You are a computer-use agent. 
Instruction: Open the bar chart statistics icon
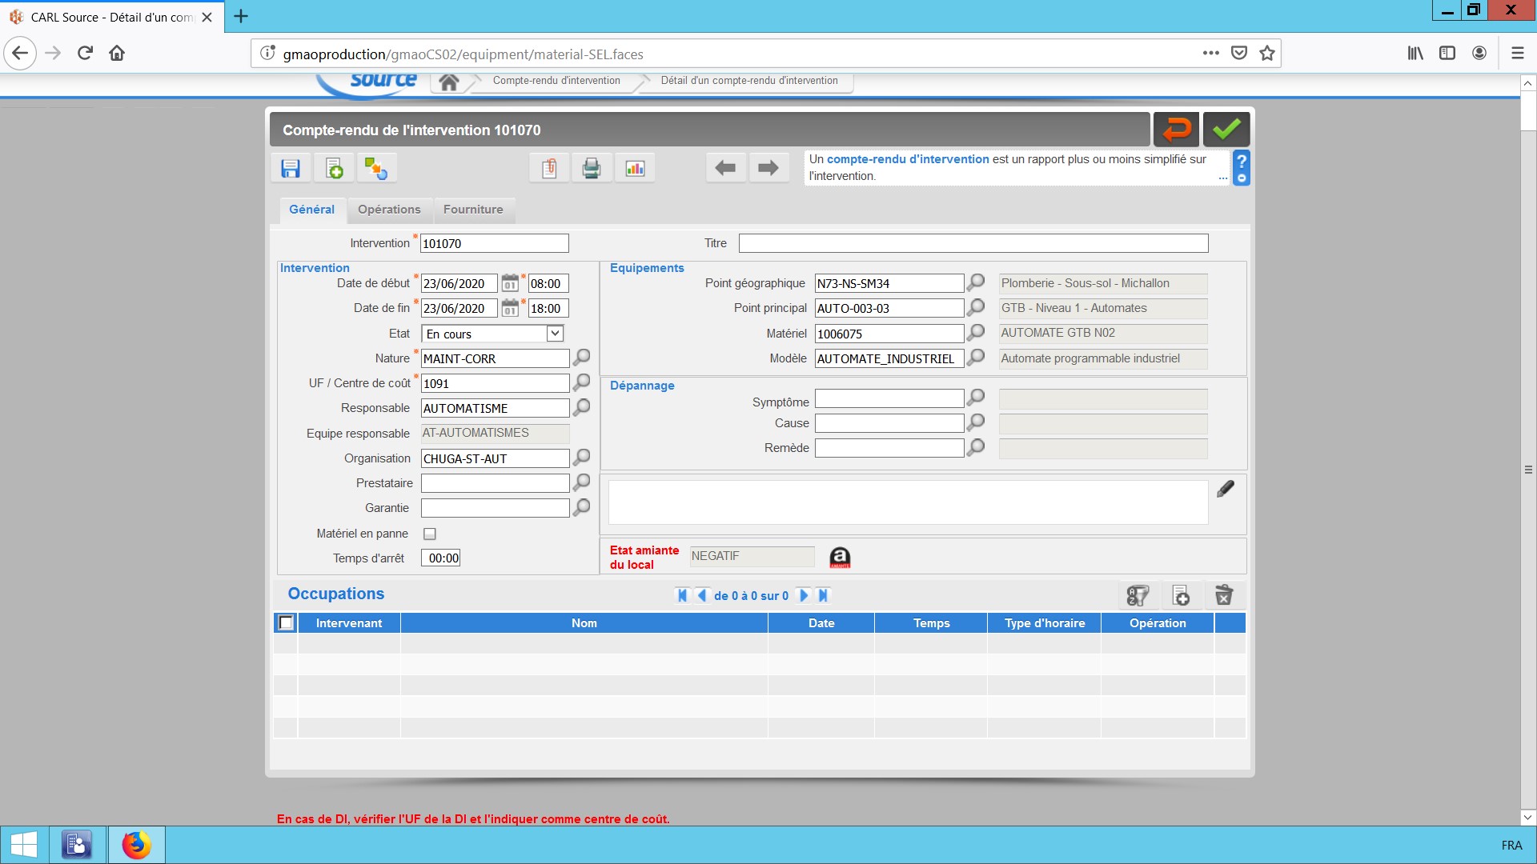pos(635,168)
